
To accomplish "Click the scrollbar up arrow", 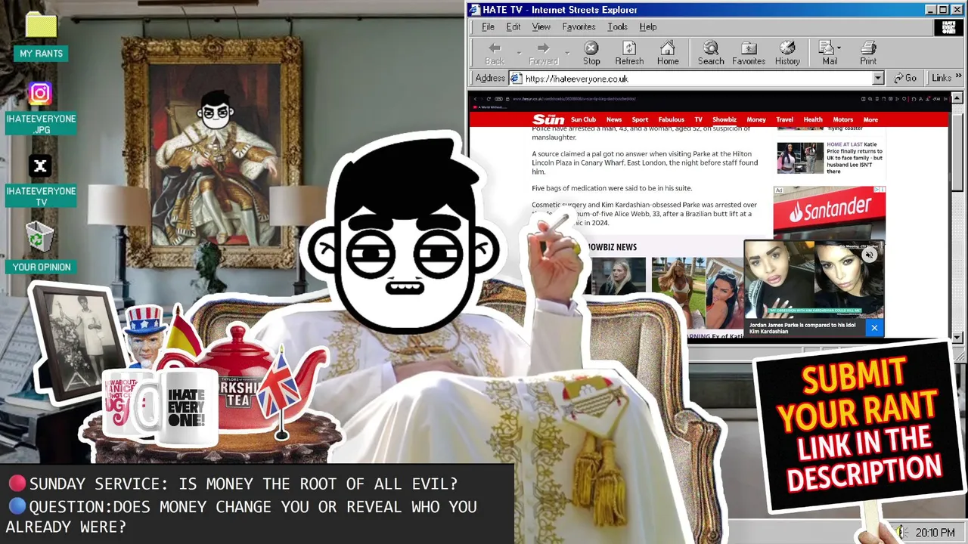I will 957,97.
